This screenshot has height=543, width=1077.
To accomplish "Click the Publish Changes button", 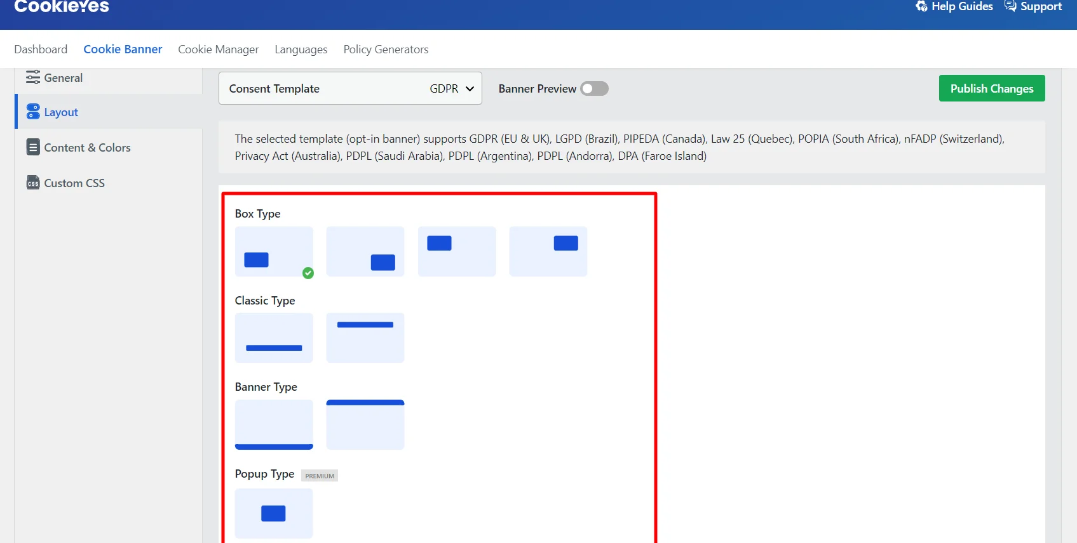I will click(x=991, y=89).
